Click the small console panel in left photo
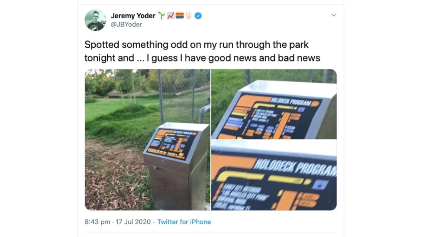 click(172, 144)
